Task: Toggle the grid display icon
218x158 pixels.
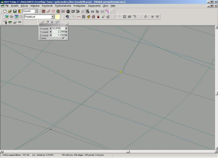Action: (x=63, y=11)
